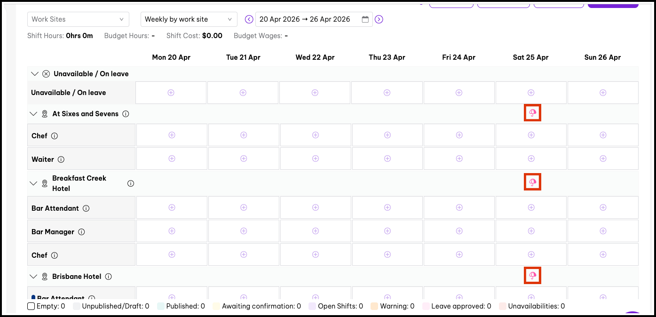Toggle the Empty checkbox in legend
Screen dimensions: 656x317
(x=31, y=306)
